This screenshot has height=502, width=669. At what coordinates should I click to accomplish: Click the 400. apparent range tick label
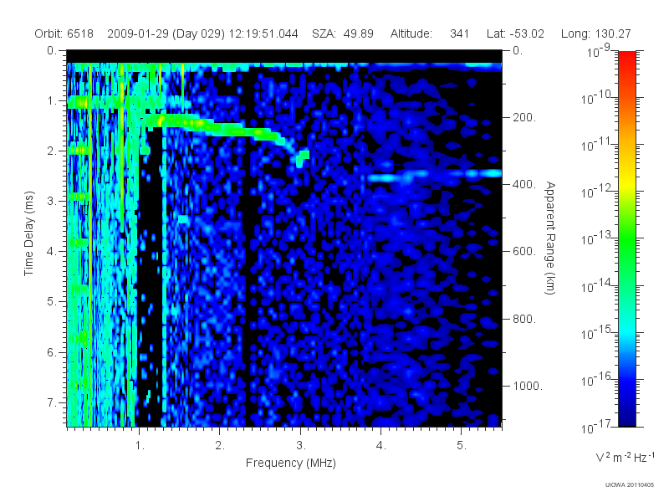click(x=524, y=184)
